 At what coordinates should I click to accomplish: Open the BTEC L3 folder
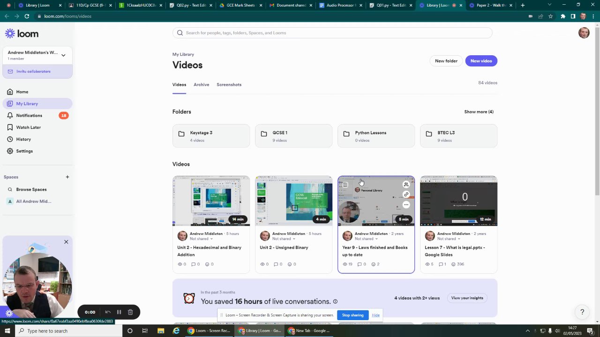point(458,136)
